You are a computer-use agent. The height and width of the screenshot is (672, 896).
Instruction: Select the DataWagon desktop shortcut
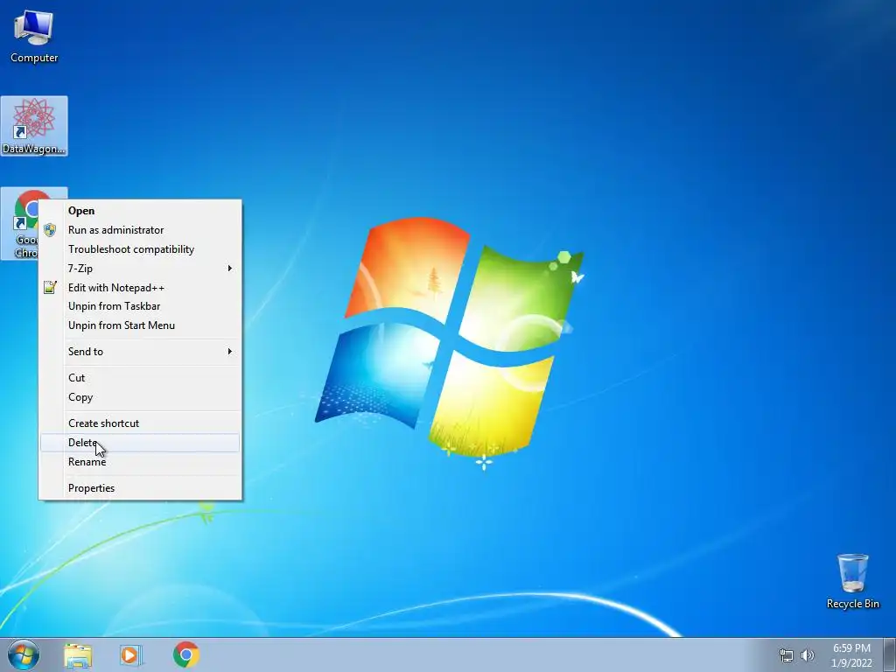click(34, 126)
